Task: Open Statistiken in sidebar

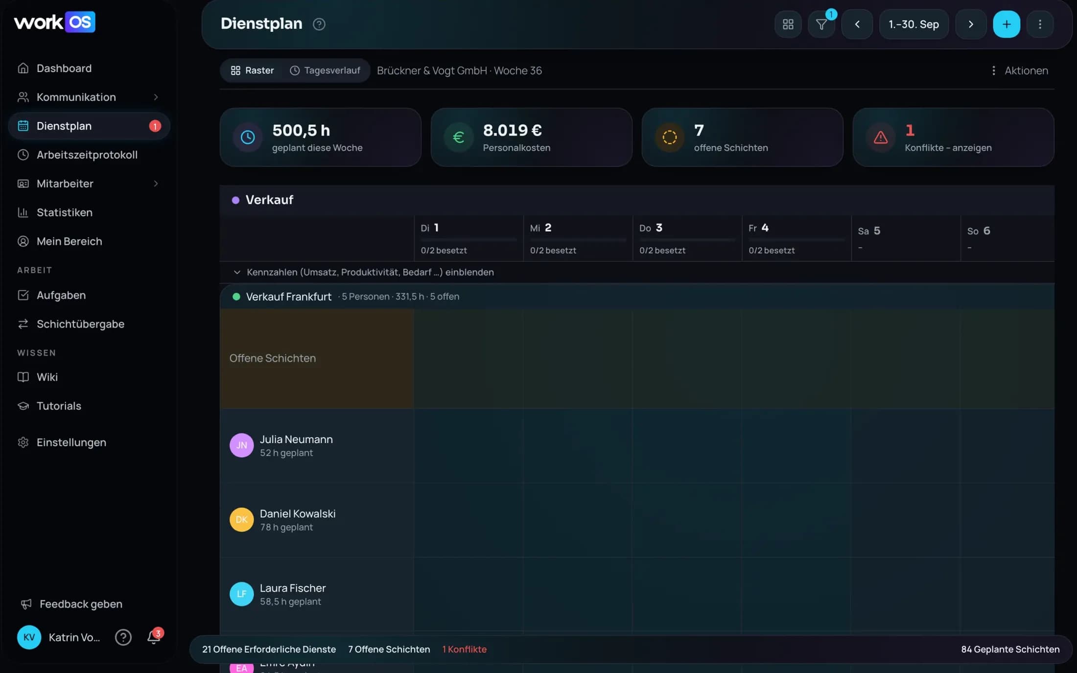Action: tap(89, 212)
